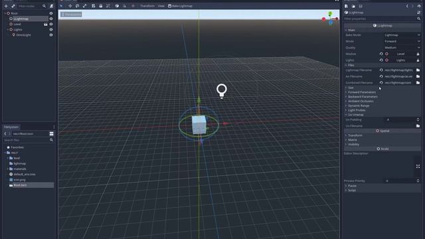Reset the Lightmap Filename revert icon

coord(381,70)
